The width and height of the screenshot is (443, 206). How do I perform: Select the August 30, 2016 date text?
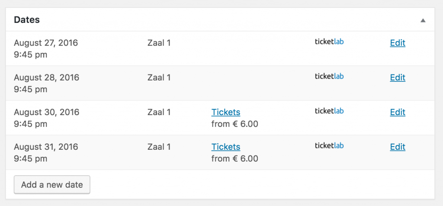click(47, 112)
